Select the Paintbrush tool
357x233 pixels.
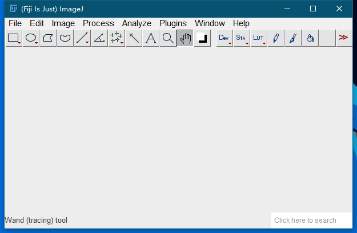[293, 38]
